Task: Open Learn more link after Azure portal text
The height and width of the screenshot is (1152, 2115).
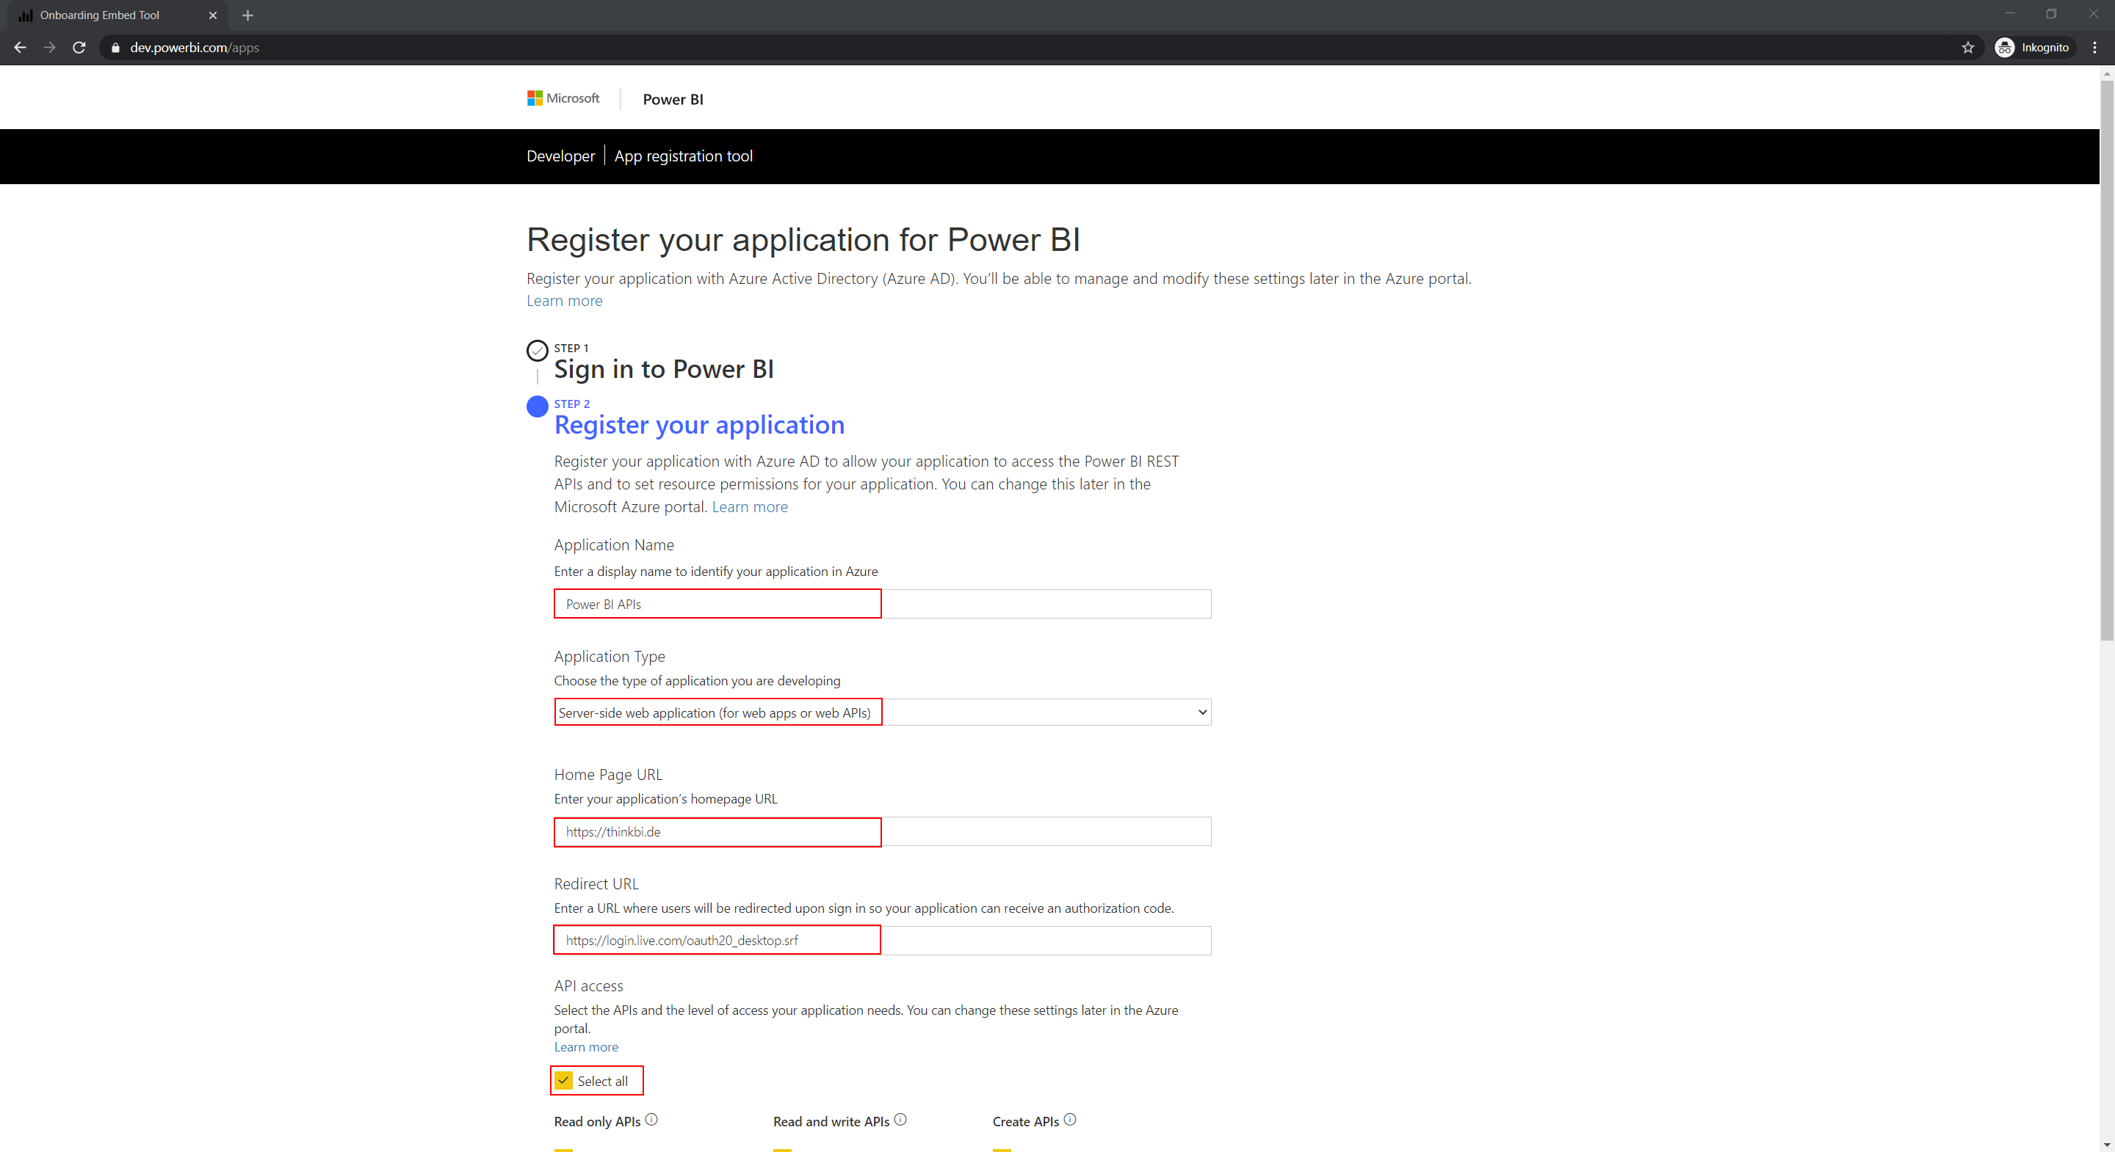Action: 750,506
